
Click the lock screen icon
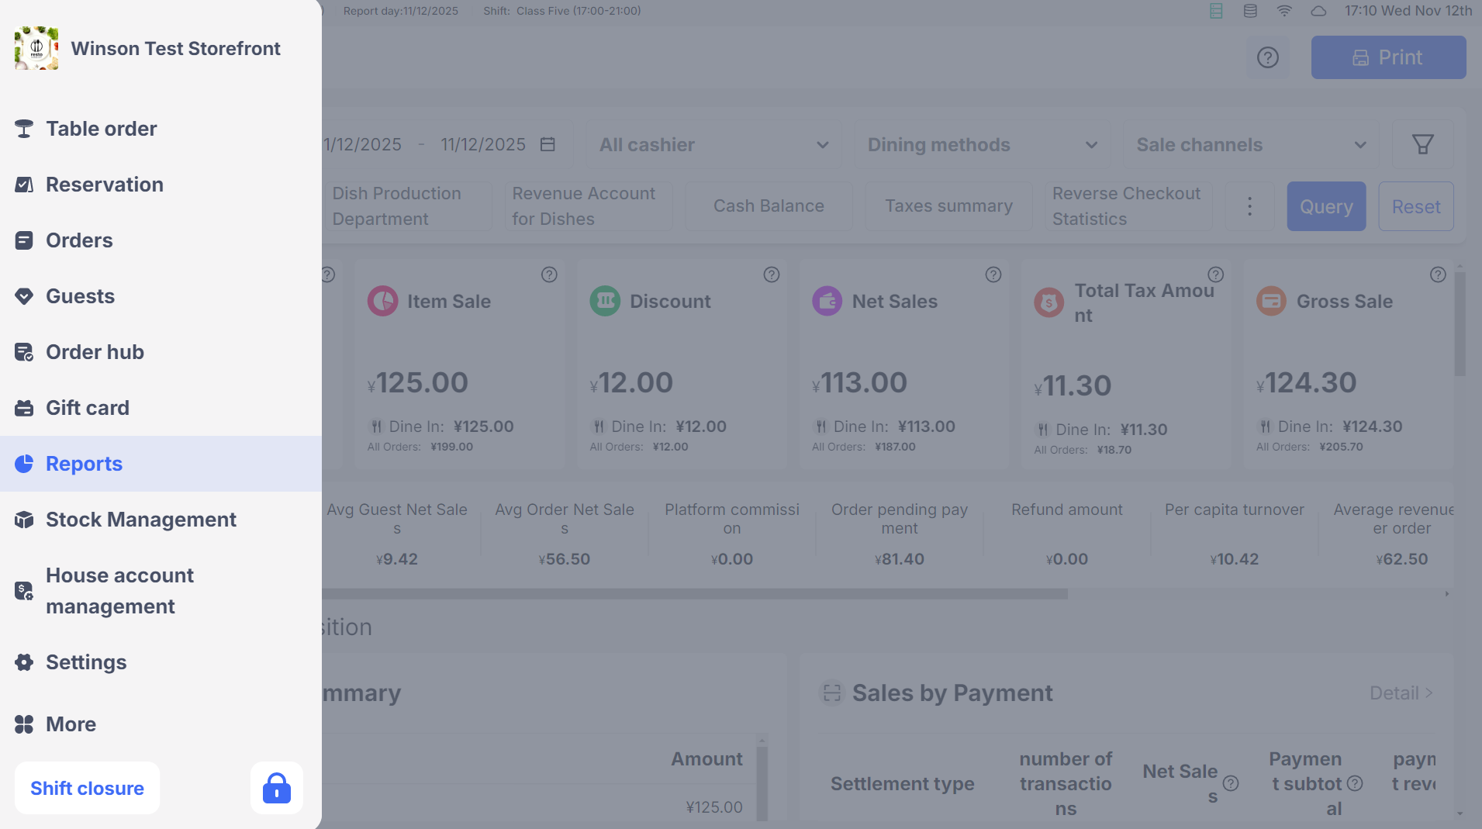(x=276, y=788)
